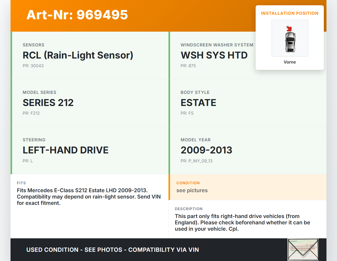Image resolution: width=337 pixels, height=261 pixels.
Task: Click the 'see pictures' condition text
Action: [192, 190]
